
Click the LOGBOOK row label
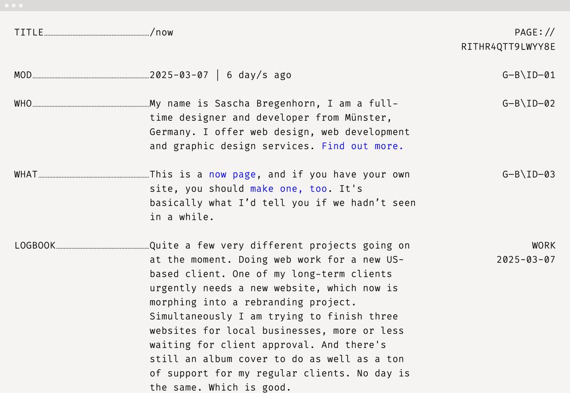point(35,246)
